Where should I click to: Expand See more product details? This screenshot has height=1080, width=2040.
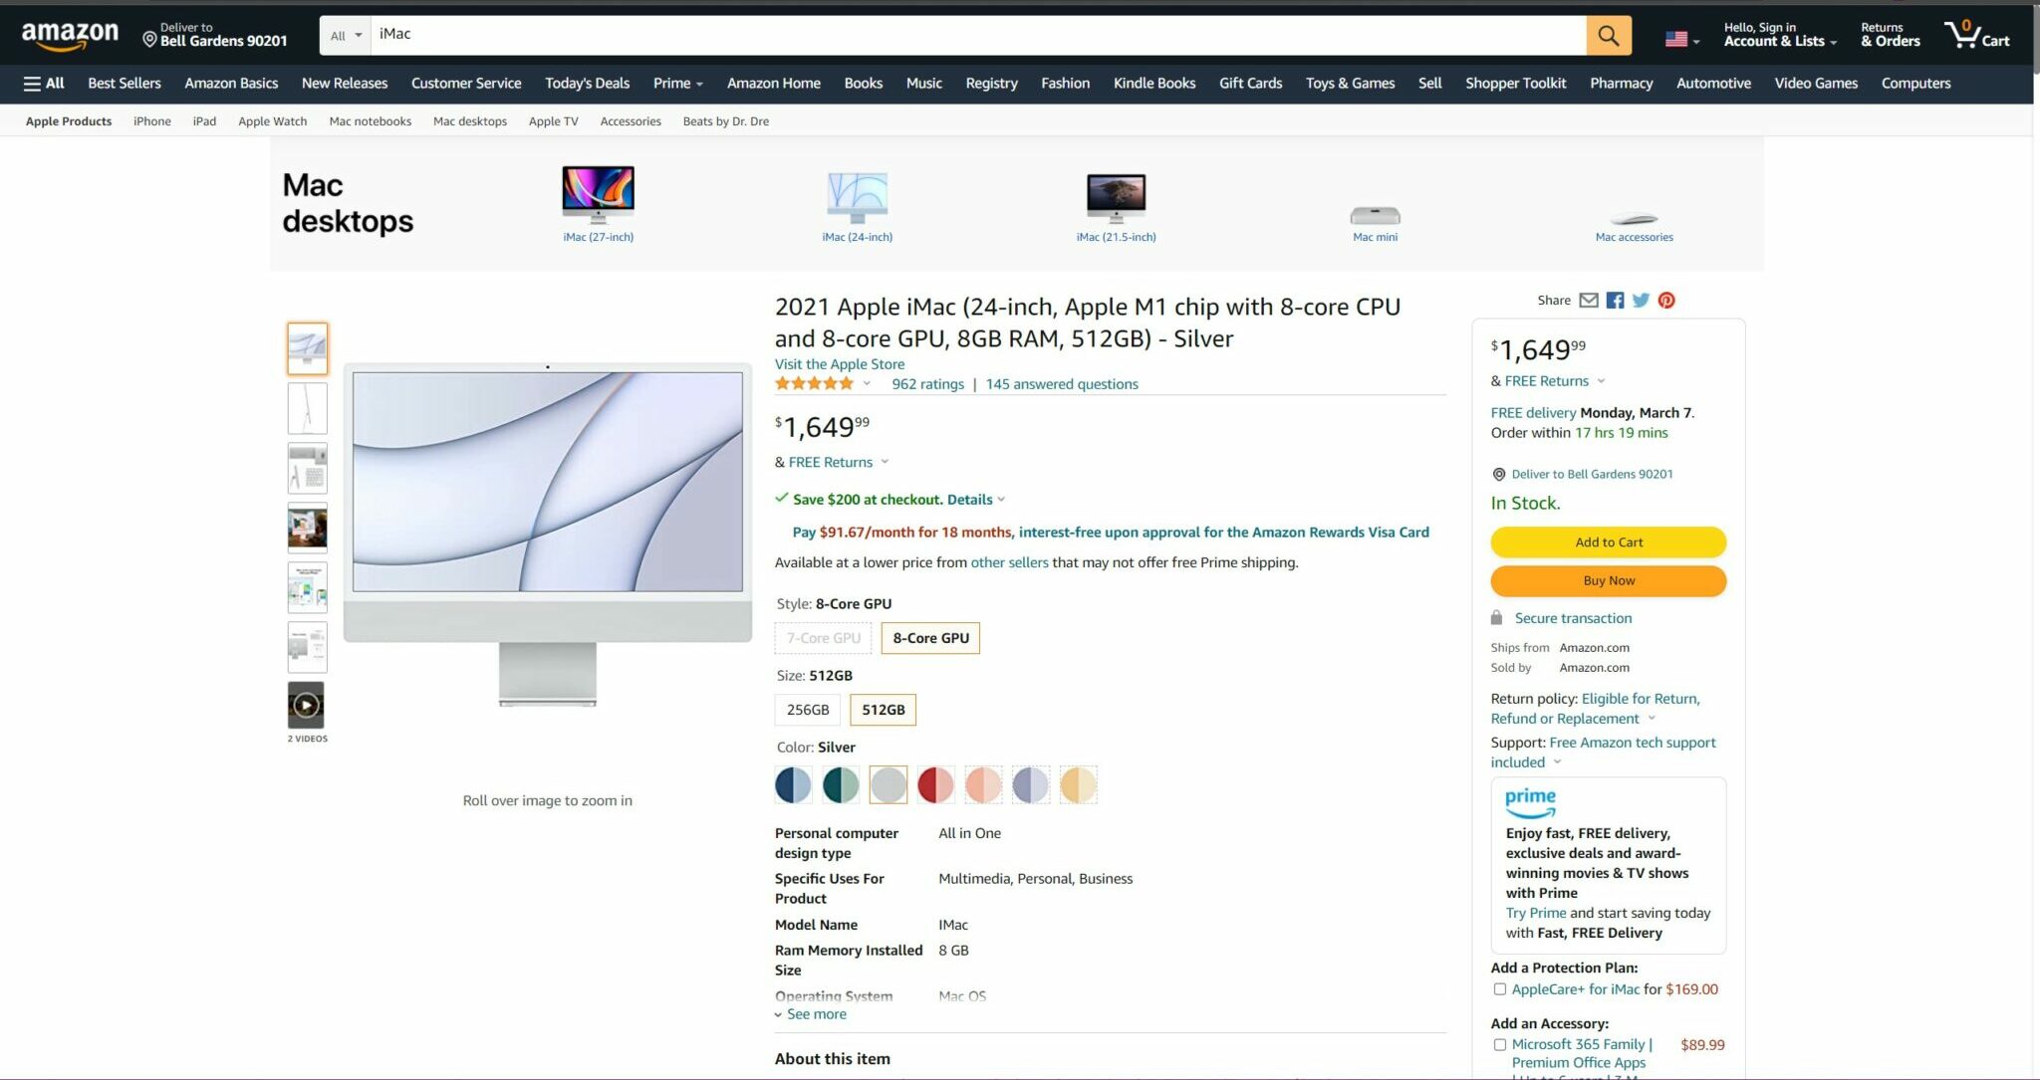815,1014
